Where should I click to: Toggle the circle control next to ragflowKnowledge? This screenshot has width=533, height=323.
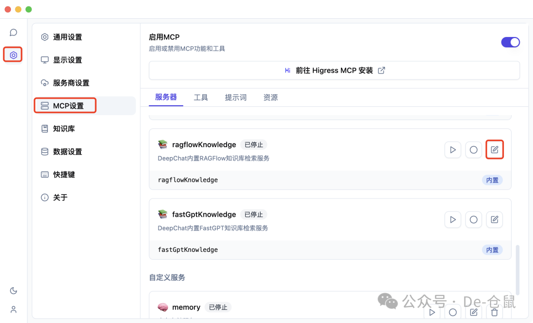tap(473, 150)
